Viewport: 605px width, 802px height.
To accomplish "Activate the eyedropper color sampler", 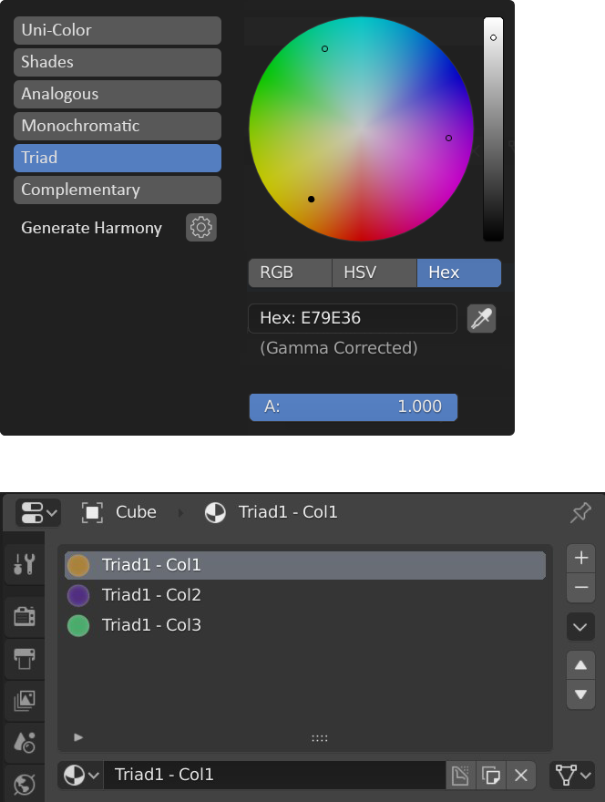I will [481, 318].
